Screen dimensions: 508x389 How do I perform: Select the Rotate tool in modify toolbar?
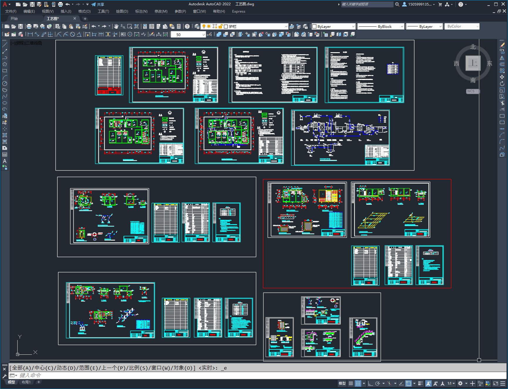pyautogui.click(x=502, y=84)
